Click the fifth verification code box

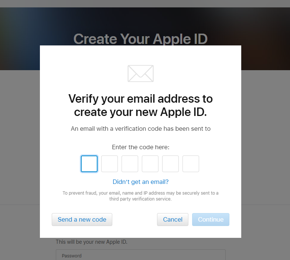click(171, 164)
